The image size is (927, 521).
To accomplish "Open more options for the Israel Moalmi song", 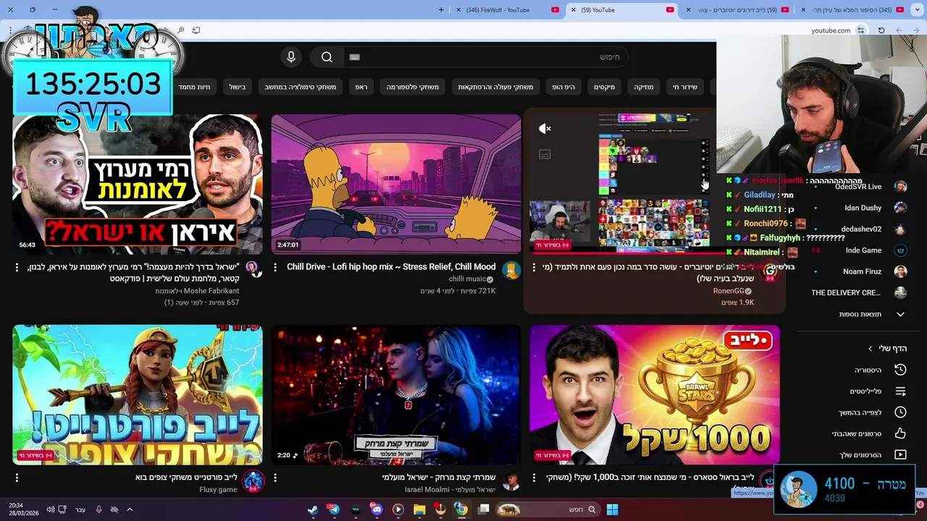I will (275, 478).
